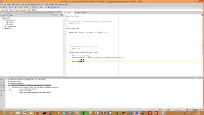Click the example breadcrumb in navigation bar

pos(4,10)
